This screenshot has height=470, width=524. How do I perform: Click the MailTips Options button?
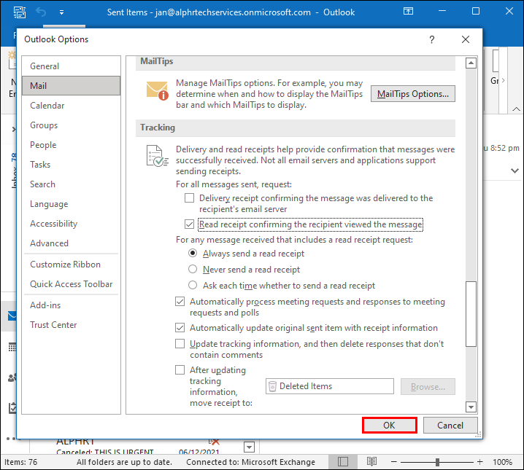[413, 94]
